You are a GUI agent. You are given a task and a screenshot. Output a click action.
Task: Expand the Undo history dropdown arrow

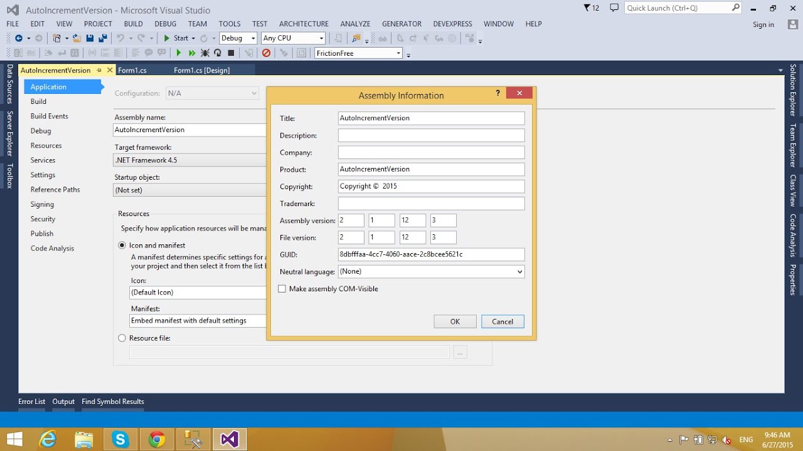click(130, 38)
